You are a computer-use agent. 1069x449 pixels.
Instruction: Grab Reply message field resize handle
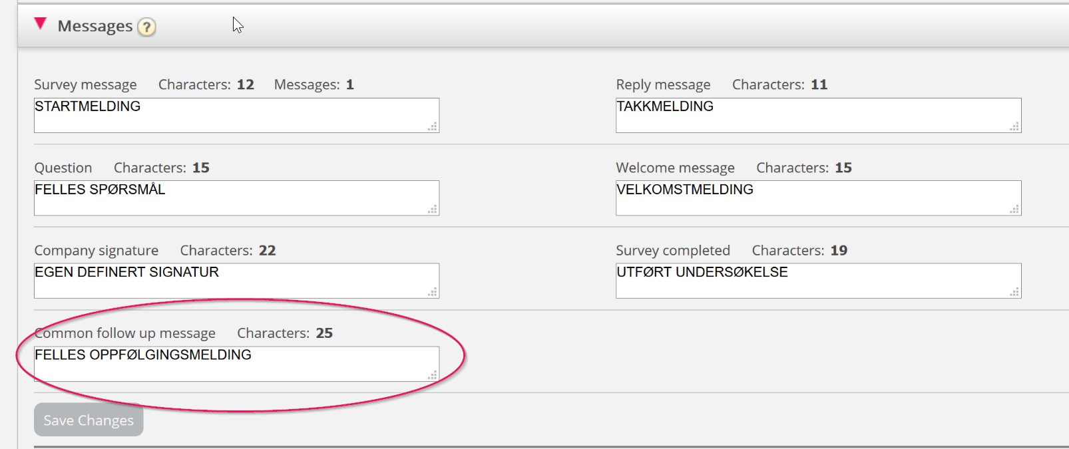click(x=1014, y=126)
